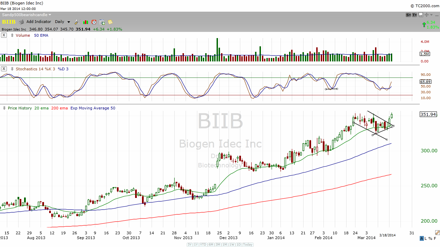Set an alert with alarm clock icon
The image size is (440, 247).
tap(94, 22)
